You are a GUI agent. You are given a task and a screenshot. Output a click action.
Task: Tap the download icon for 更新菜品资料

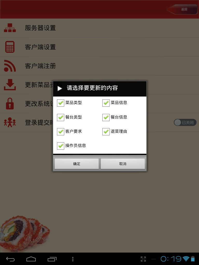coord(10,85)
